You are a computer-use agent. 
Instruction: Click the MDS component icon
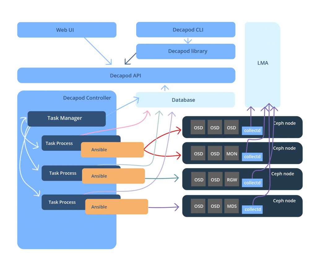click(231, 206)
